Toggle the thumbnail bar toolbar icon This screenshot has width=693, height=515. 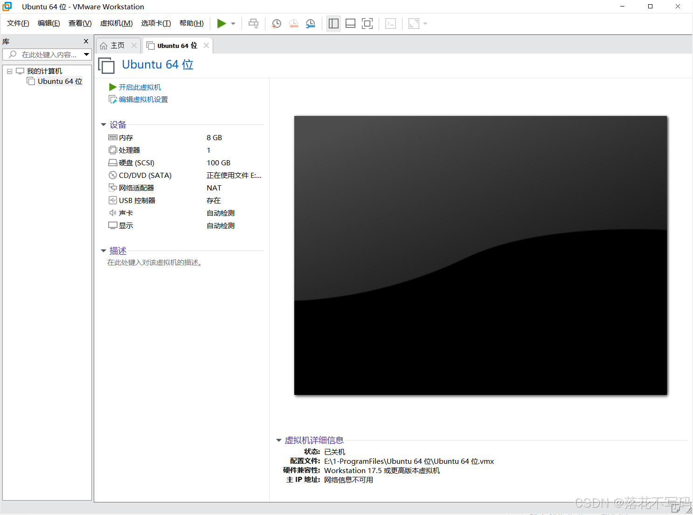tap(350, 23)
